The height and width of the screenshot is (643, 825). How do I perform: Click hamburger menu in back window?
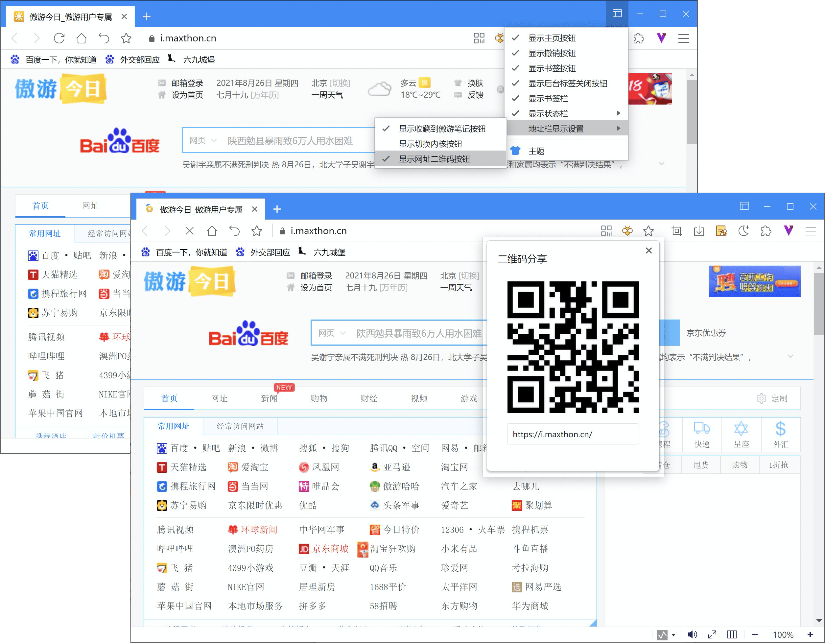tap(683, 38)
